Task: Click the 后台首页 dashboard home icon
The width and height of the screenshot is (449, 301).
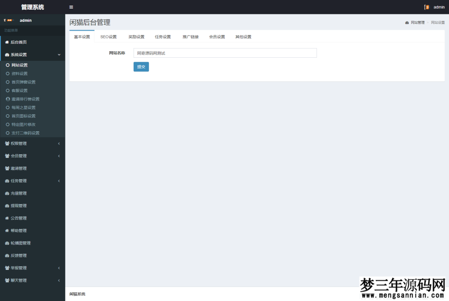Action: pos(8,42)
